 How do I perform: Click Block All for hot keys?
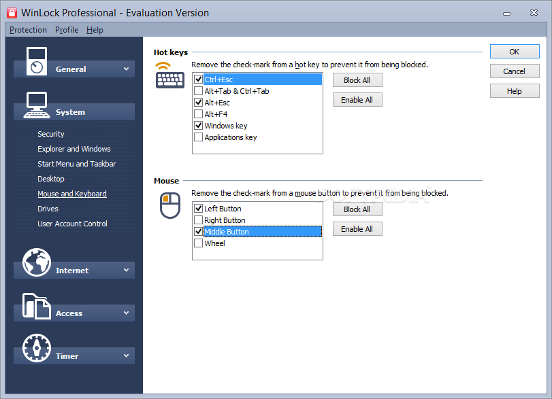click(x=357, y=80)
